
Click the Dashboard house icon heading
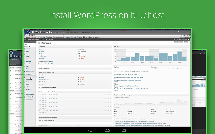click(39, 43)
